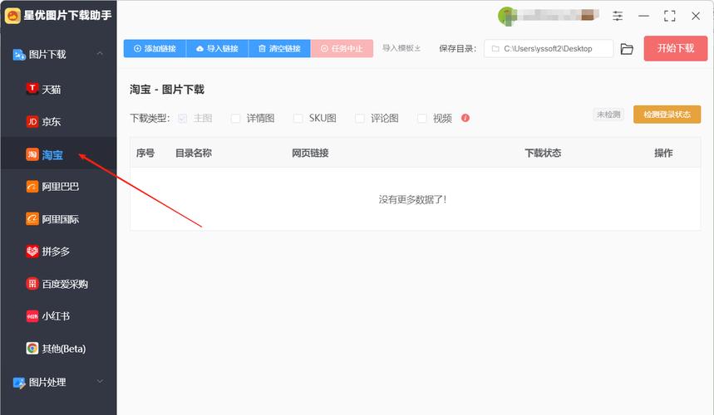This screenshot has width=714, height=415.
Task: Choose the Pinduoduo (拼多多) heart icon
Action: coord(32,251)
